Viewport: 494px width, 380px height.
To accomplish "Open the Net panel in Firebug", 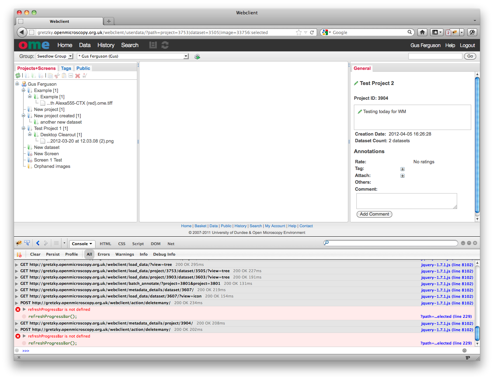I will [x=171, y=244].
